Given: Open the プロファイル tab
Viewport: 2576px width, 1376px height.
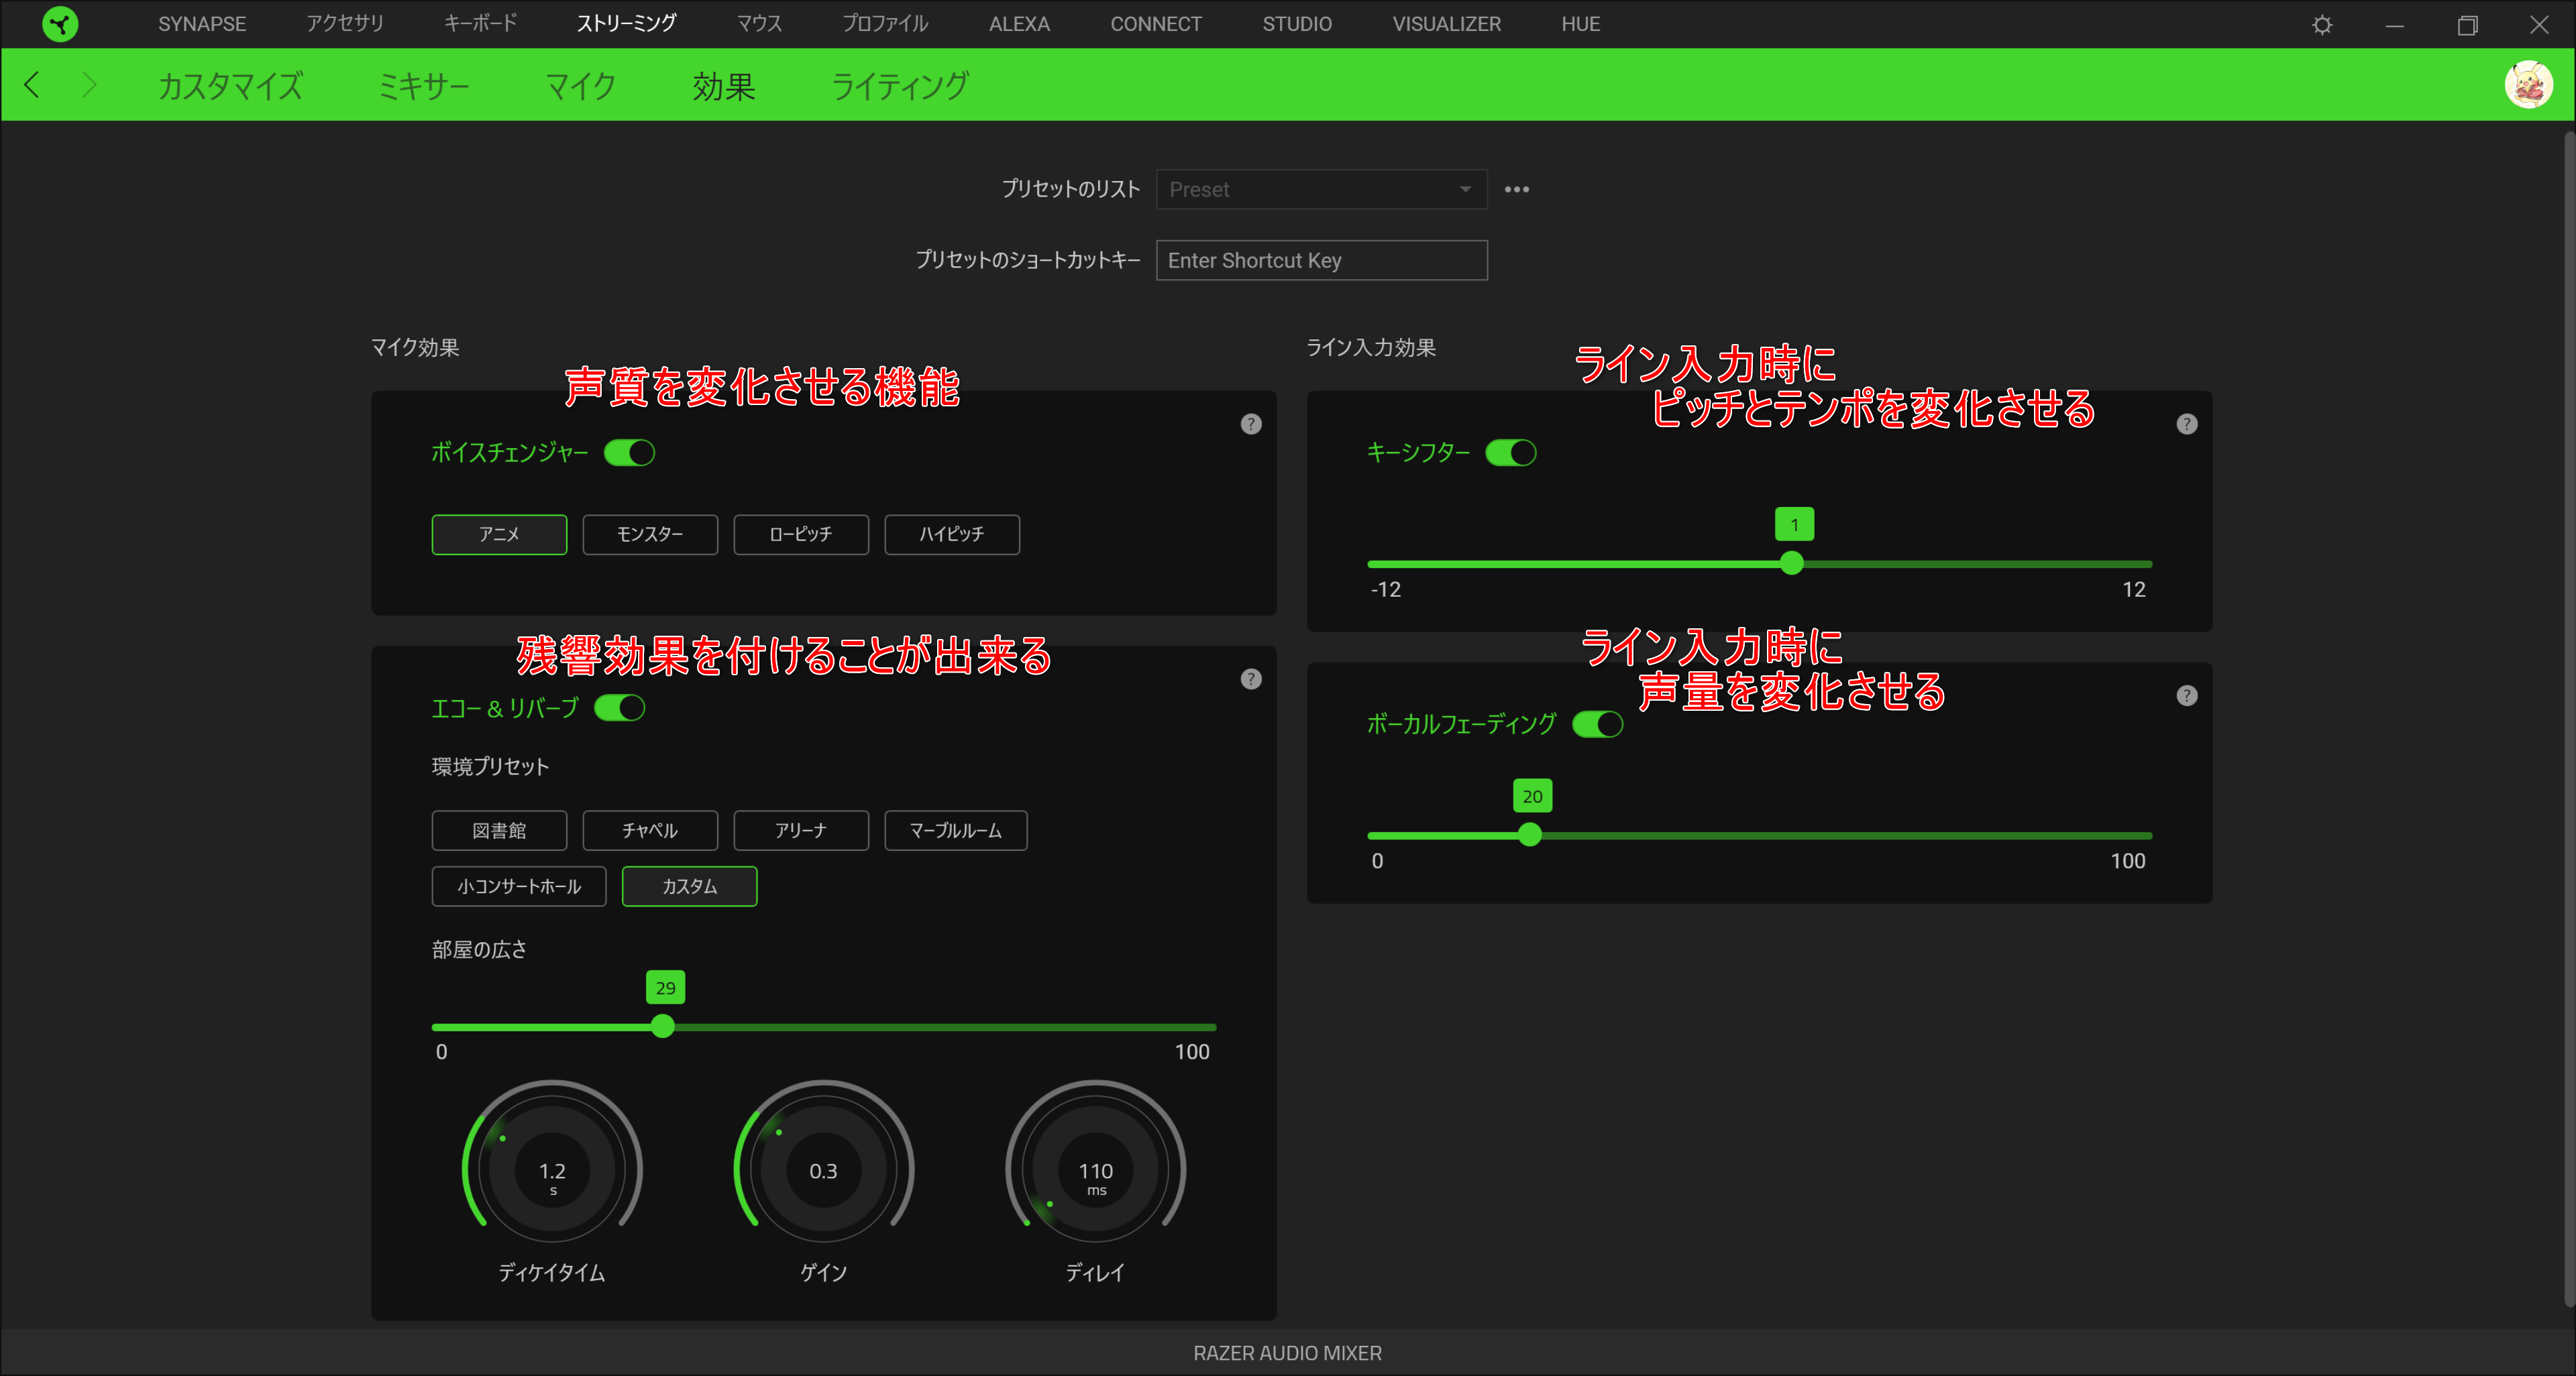Looking at the screenshot, I should [885, 24].
